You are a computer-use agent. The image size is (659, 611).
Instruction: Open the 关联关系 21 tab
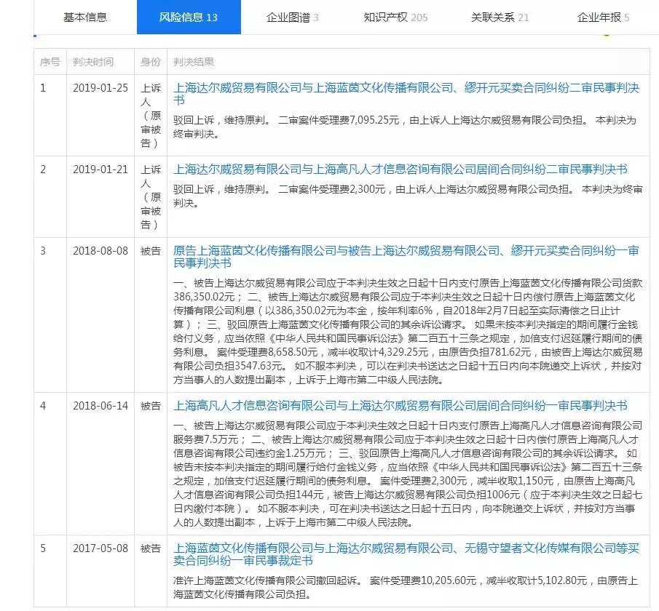500,17
